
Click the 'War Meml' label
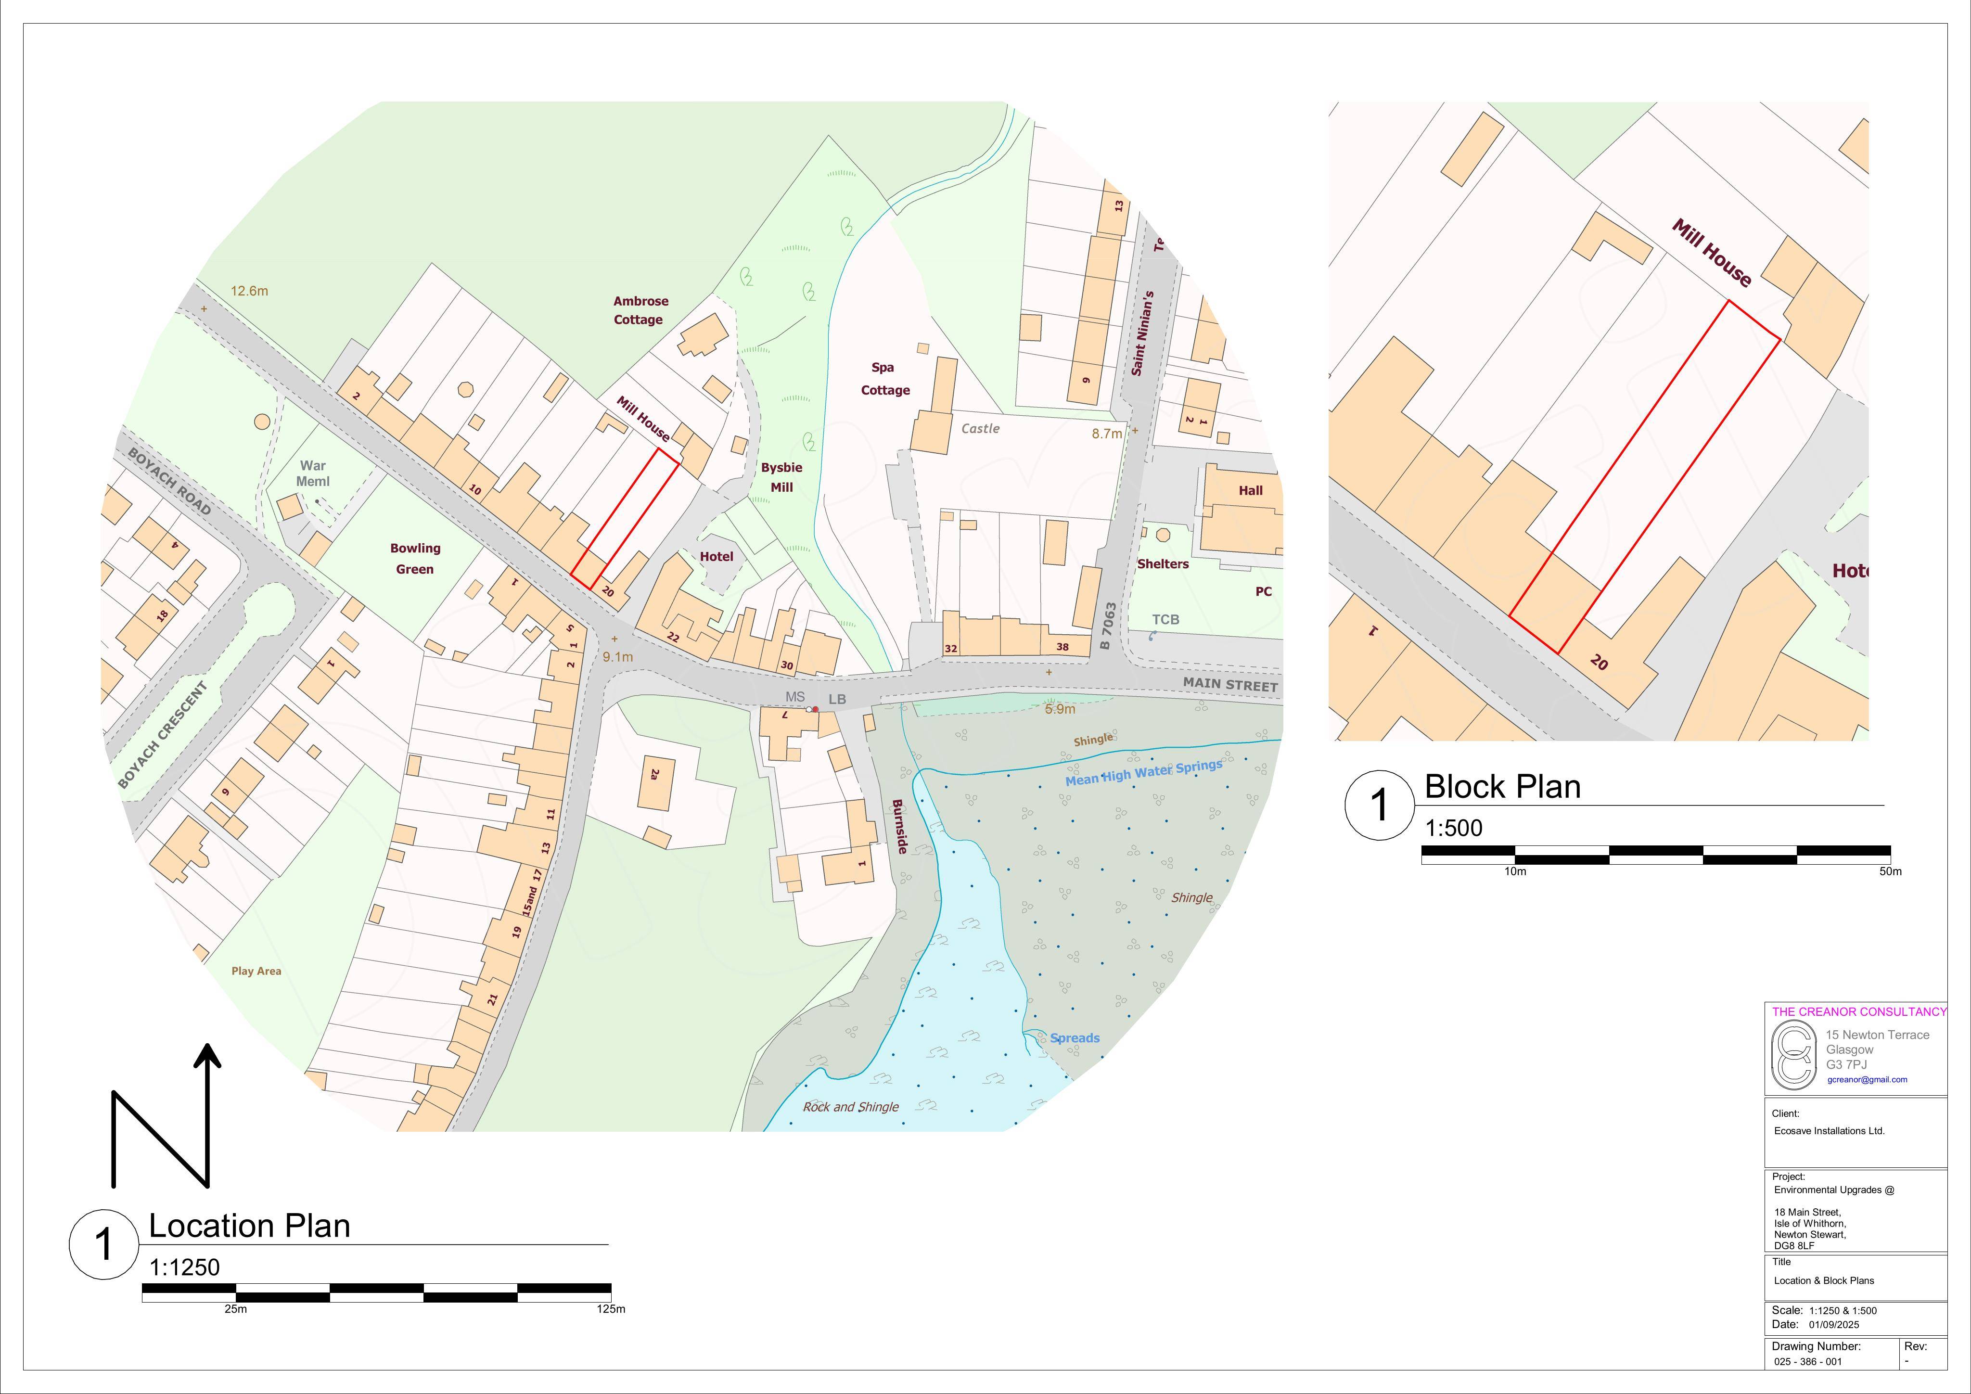312,473
